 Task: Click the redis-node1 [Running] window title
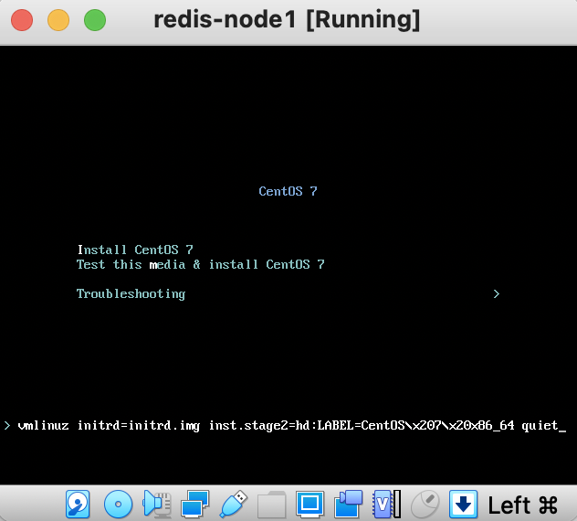pyautogui.click(x=287, y=20)
